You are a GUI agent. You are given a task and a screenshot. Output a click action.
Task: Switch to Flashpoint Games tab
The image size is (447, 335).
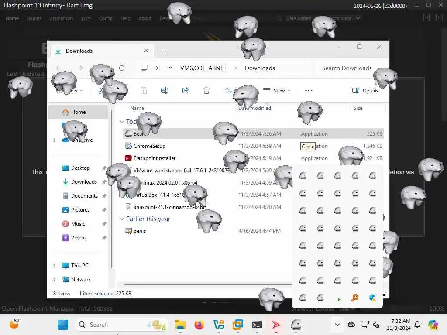[x=34, y=18]
